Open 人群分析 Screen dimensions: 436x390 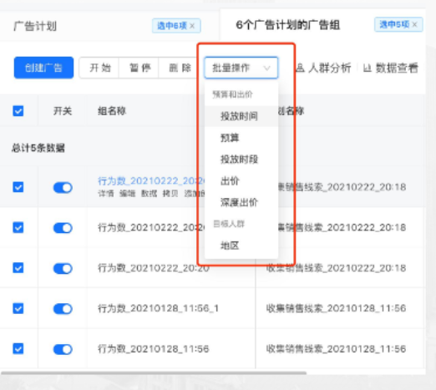tap(323, 68)
